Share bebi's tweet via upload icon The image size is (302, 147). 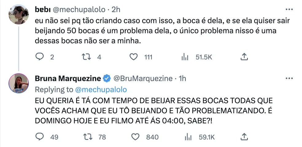[244, 57]
